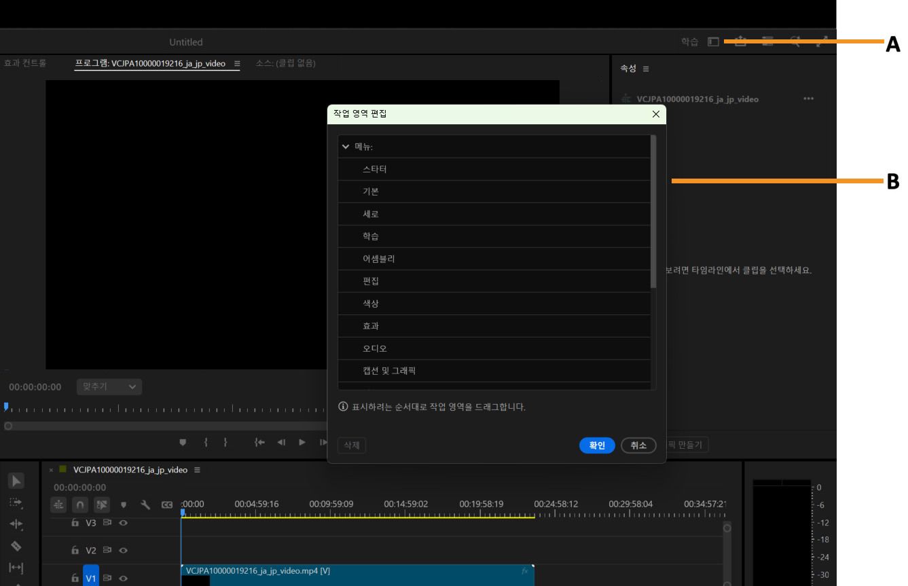Hide the V1 video track with its eye toggle
The height and width of the screenshot is (586, 908).
point(124,576)
